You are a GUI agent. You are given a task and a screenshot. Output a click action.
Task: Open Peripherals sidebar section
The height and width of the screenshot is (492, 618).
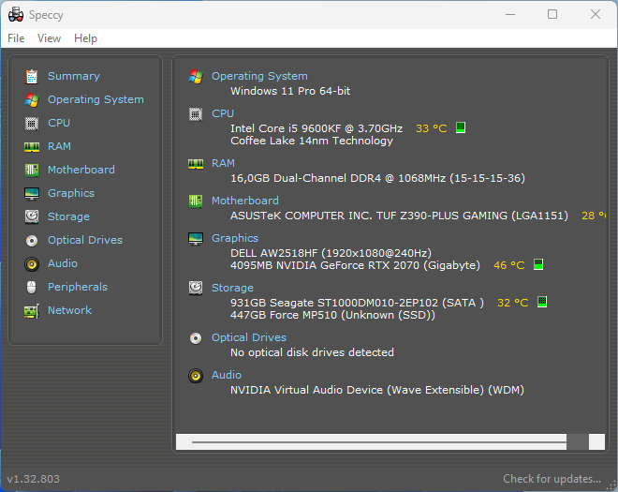point(78,287)
